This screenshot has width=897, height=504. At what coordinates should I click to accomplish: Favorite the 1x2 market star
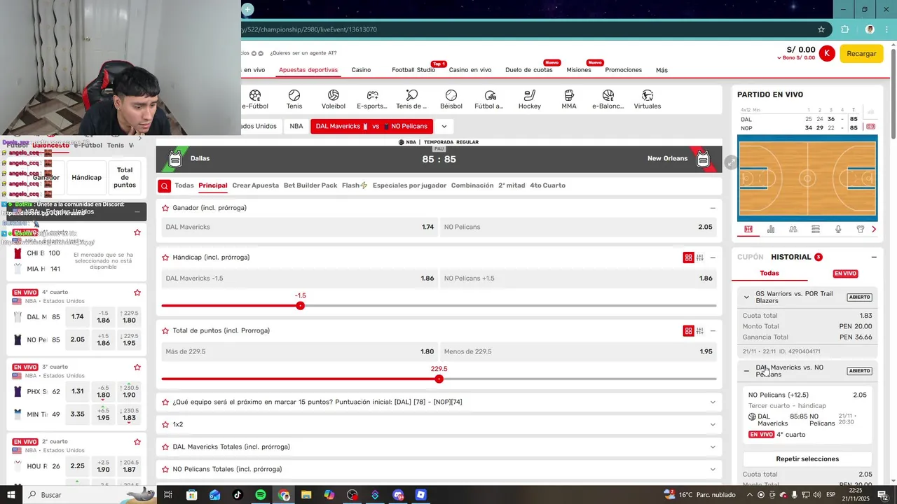165,424
